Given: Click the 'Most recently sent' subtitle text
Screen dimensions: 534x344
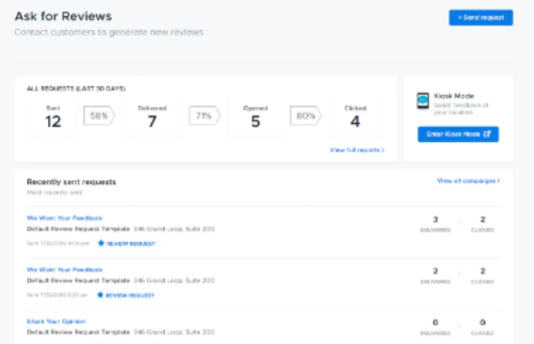Looking at the screenshot, I should tap(54, 192).
